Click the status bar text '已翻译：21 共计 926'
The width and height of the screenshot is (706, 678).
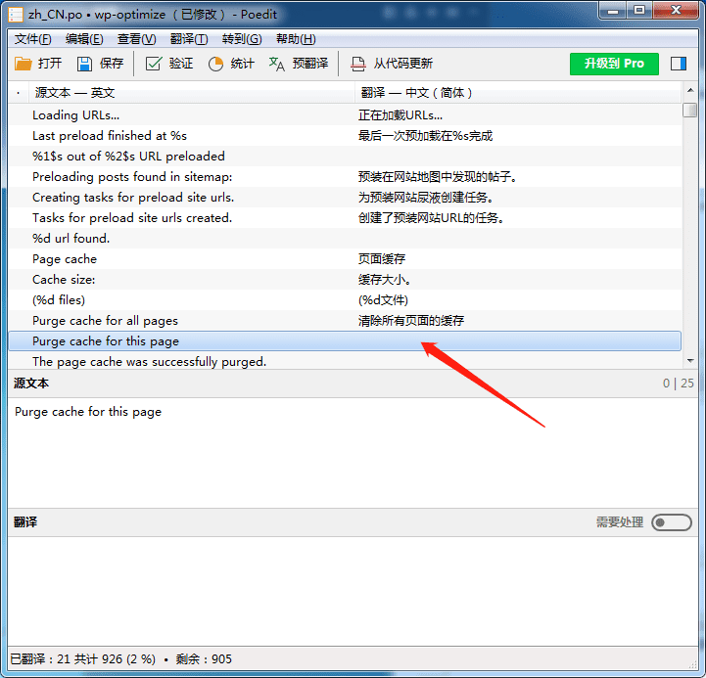coord(66,659)
